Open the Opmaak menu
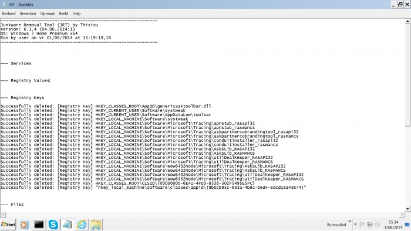This screenshot has height=231, width=411. click(48, 13)
